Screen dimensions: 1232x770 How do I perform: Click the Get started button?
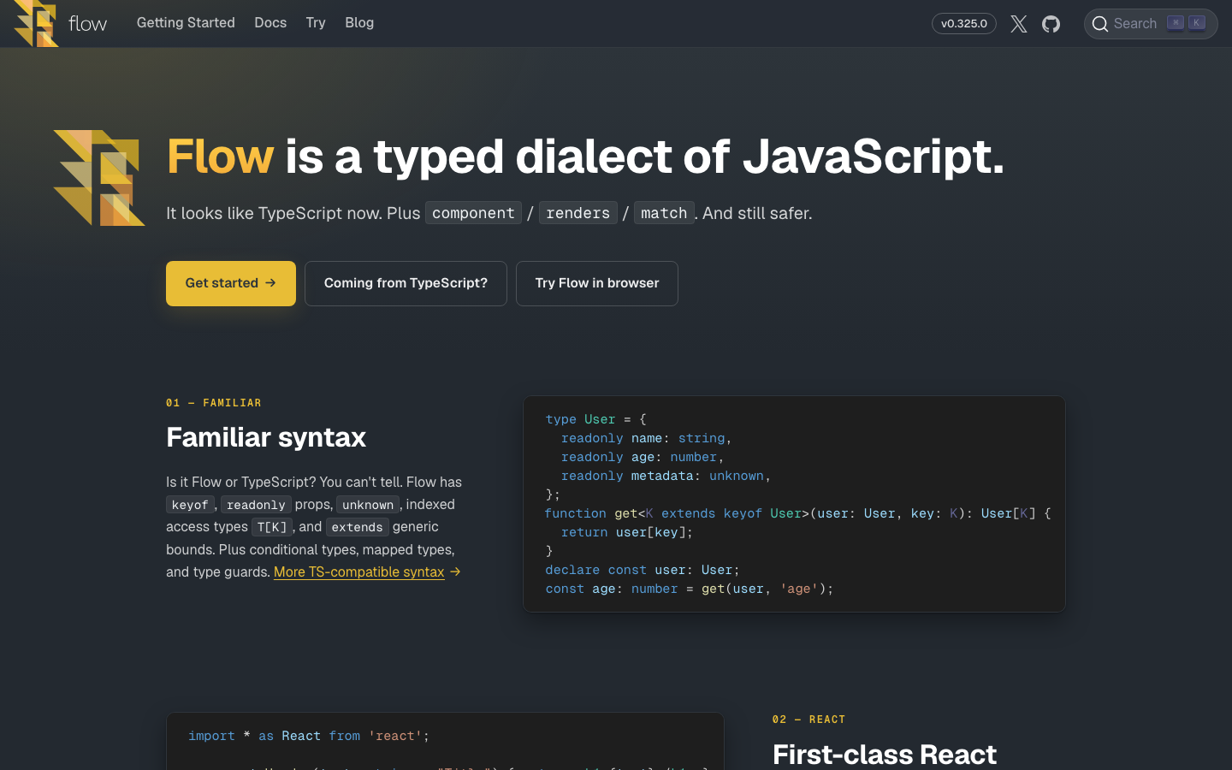point(231,283)
